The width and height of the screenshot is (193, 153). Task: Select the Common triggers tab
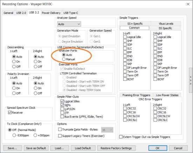134,28
